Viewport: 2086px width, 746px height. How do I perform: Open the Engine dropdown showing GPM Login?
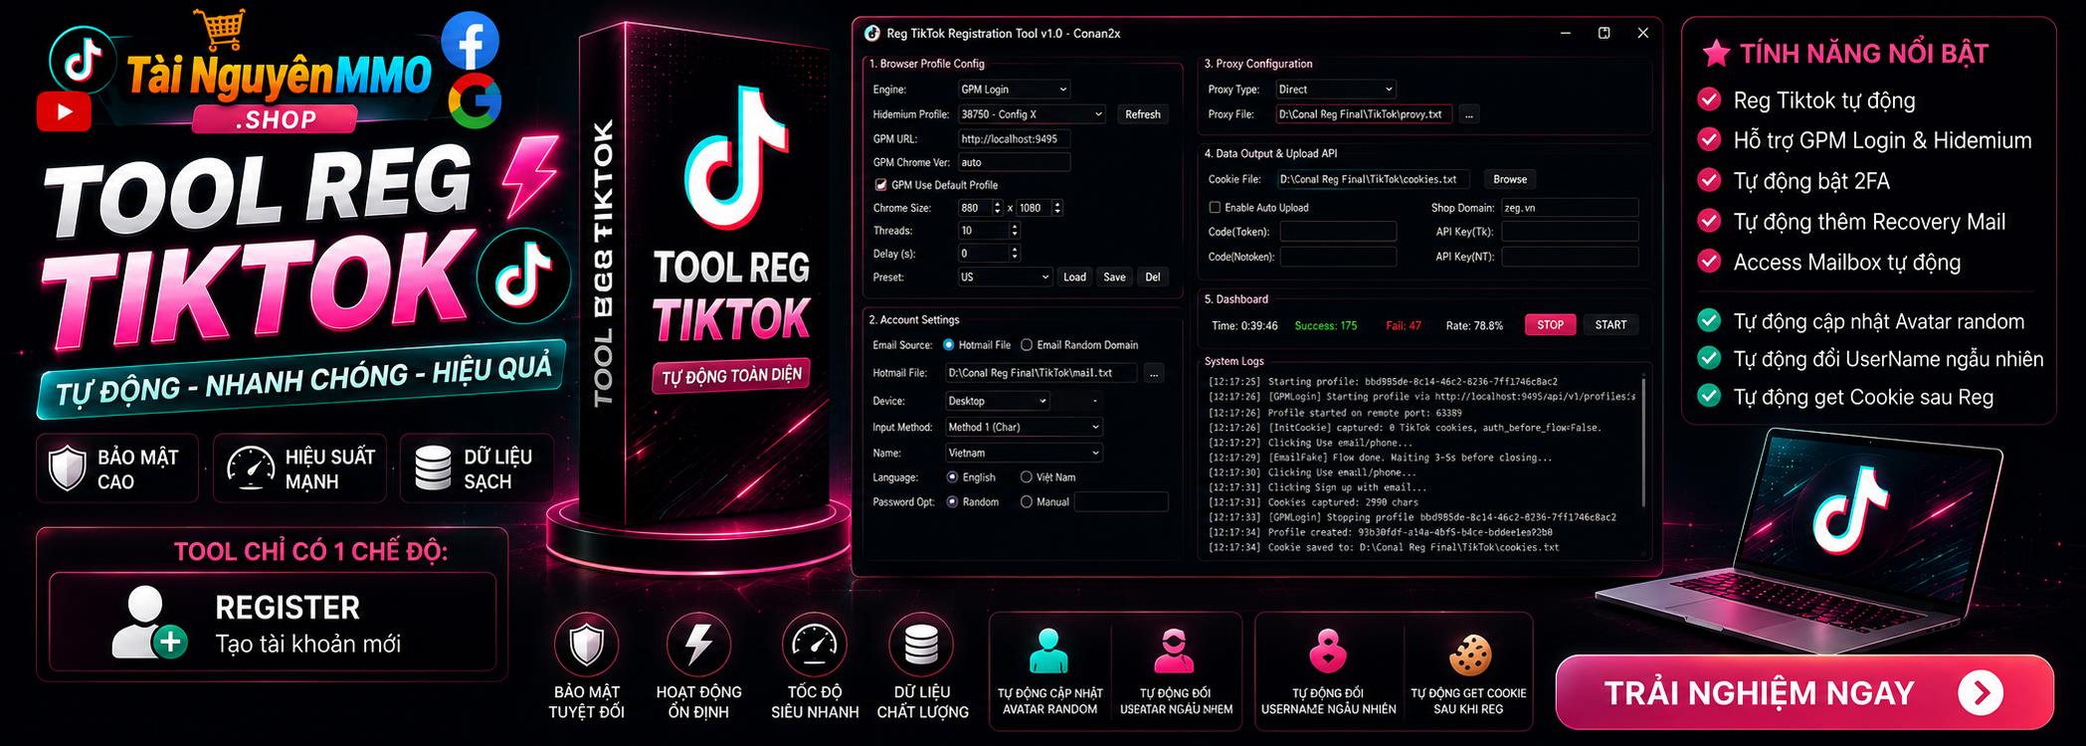(1014, 90)
